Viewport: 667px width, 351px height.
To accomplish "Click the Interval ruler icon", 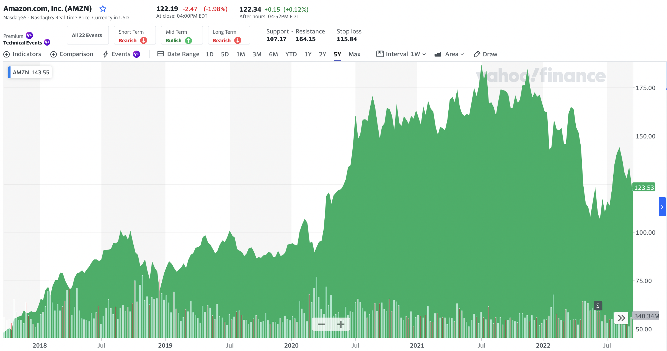I will (x=380, y=54).
